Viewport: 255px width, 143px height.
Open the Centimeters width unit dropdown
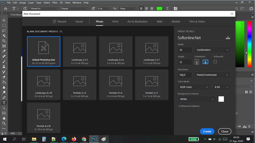(x=212, y=50)
